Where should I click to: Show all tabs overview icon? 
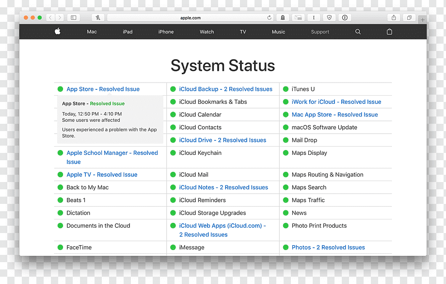(409, 17)
